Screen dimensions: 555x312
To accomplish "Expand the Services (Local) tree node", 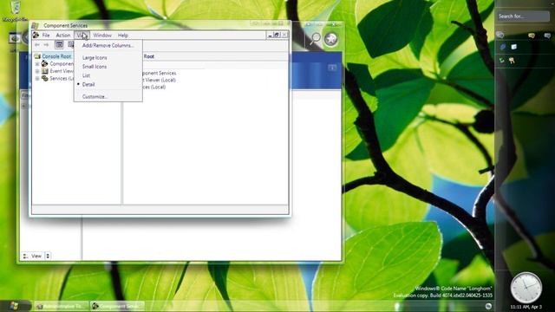I will pyautogui.click(x=37, y=79).
